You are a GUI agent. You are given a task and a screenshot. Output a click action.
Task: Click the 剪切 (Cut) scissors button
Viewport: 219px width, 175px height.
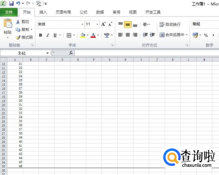(22, 22)
